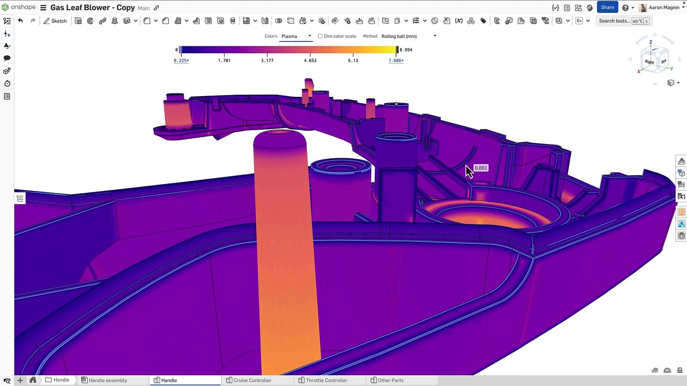Select the Extrude tool
This screenshot has height=386, width=687.
point(78,21)
